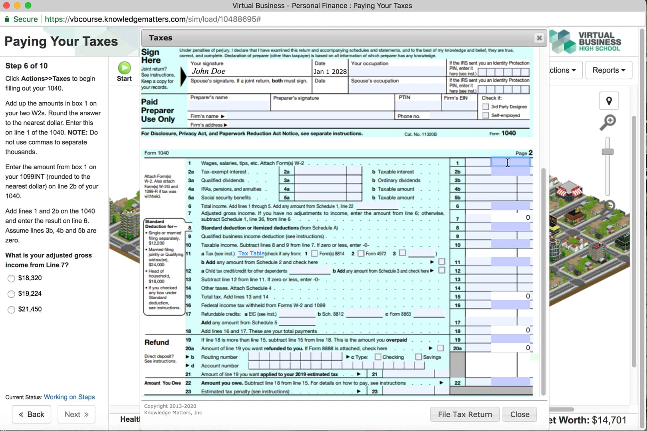Click the macOS yellow minimize window button
Viewport: 647px width, 431px height.
(17, 6)
